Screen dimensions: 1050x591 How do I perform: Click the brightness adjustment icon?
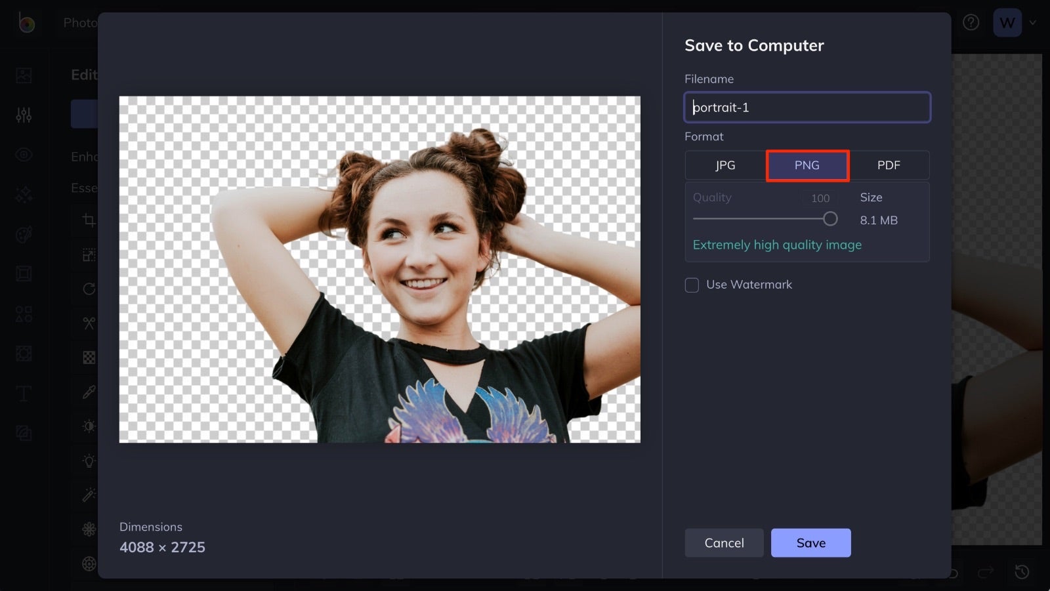[89, 426]
